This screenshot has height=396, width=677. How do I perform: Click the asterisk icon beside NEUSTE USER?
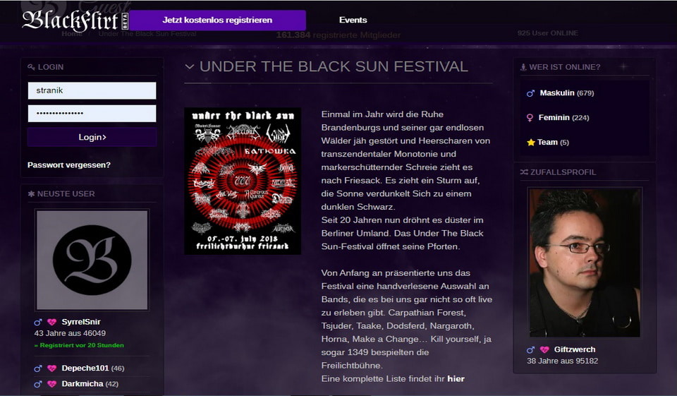tap(31, 193)
